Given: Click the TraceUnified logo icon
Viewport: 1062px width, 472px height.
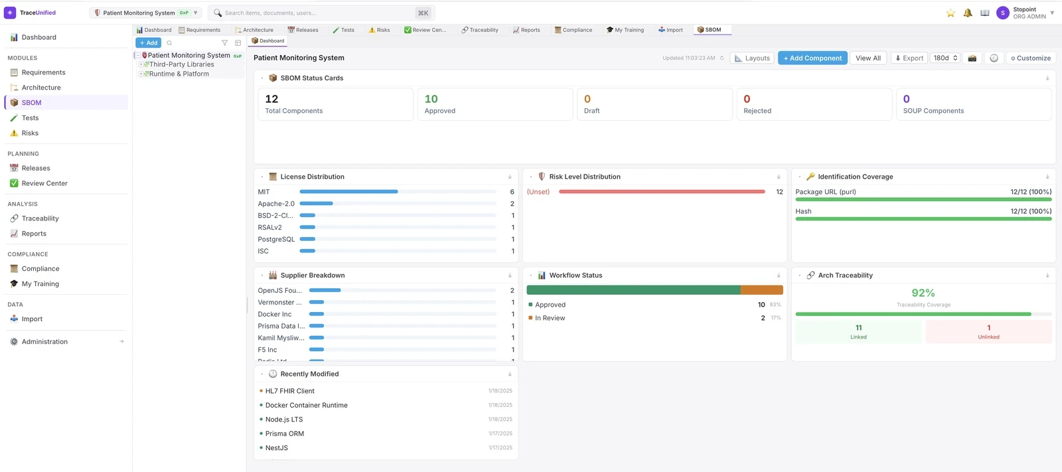Looking at the screenshot, I should pyautogui.click(x=10, y=13).
